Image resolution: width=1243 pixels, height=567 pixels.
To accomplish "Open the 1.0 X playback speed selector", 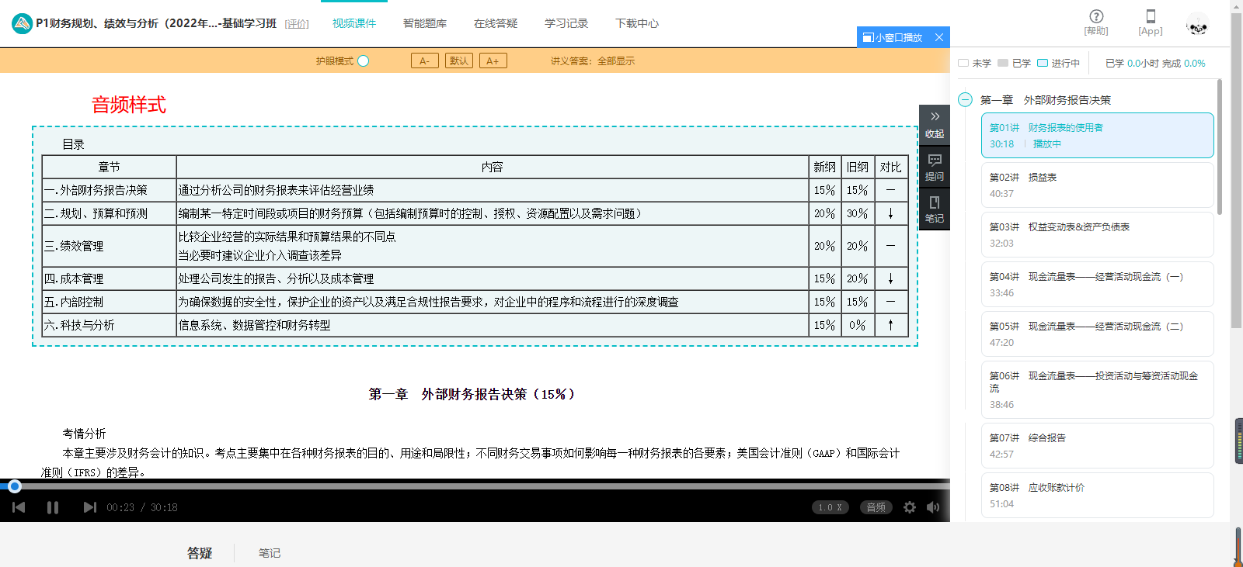I will [x=830, y=507].
